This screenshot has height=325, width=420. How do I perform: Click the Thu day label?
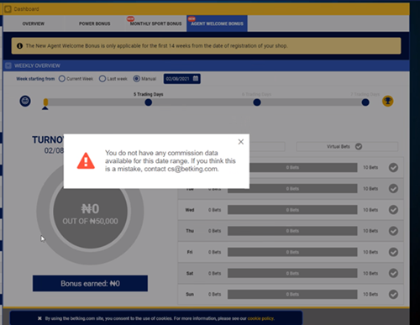[x=190, y=231]
